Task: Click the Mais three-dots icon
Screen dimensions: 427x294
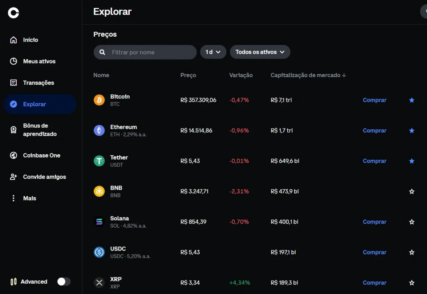Action: [x=13, y=198]
